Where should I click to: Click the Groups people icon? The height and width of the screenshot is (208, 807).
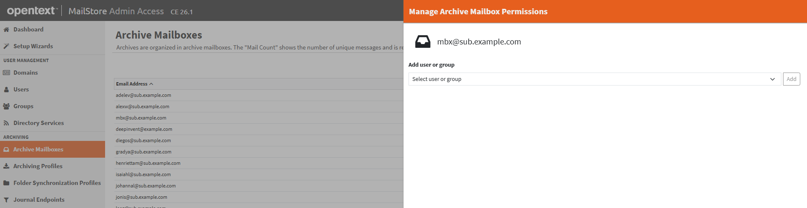[x=6, y=106]
